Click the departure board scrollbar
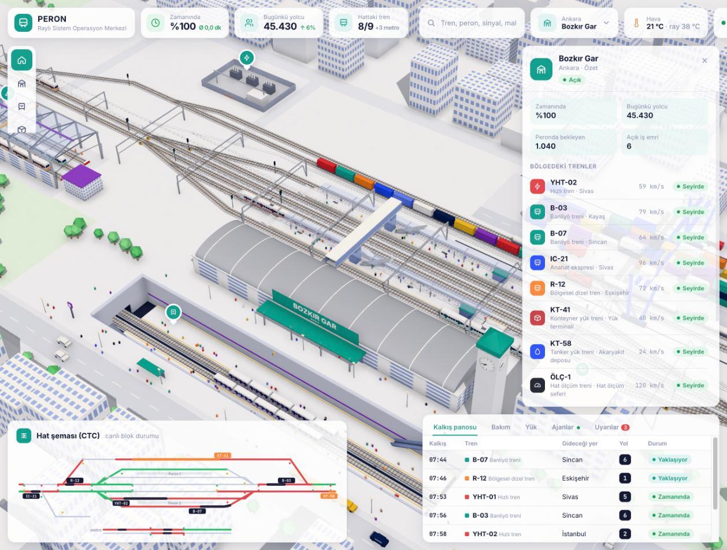 click(x=715, y=474)
